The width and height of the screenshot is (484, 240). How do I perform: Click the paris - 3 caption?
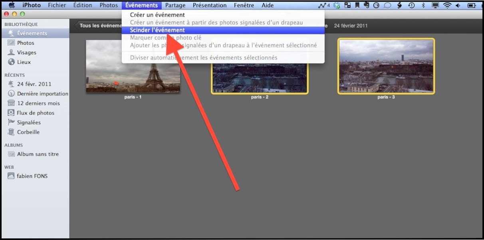click(x=386, y=97)
